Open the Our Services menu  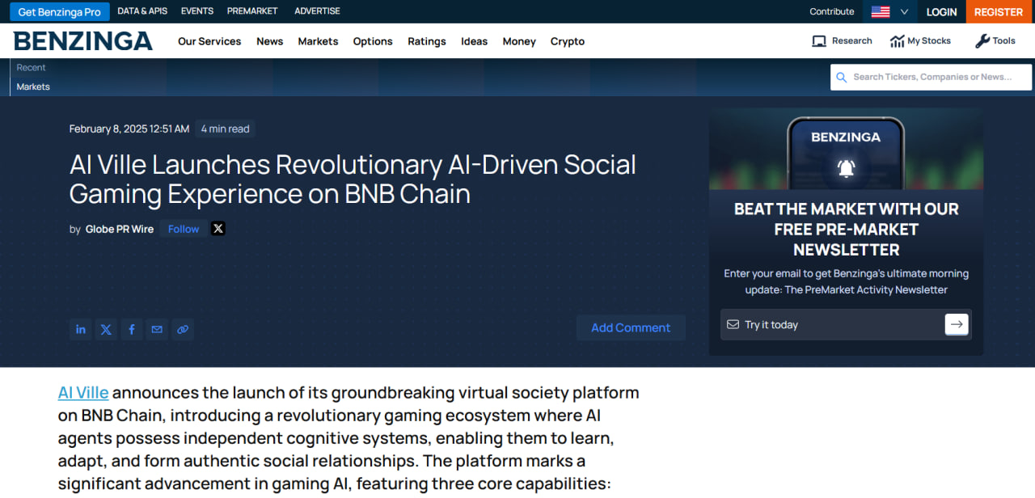coord(209,41)
